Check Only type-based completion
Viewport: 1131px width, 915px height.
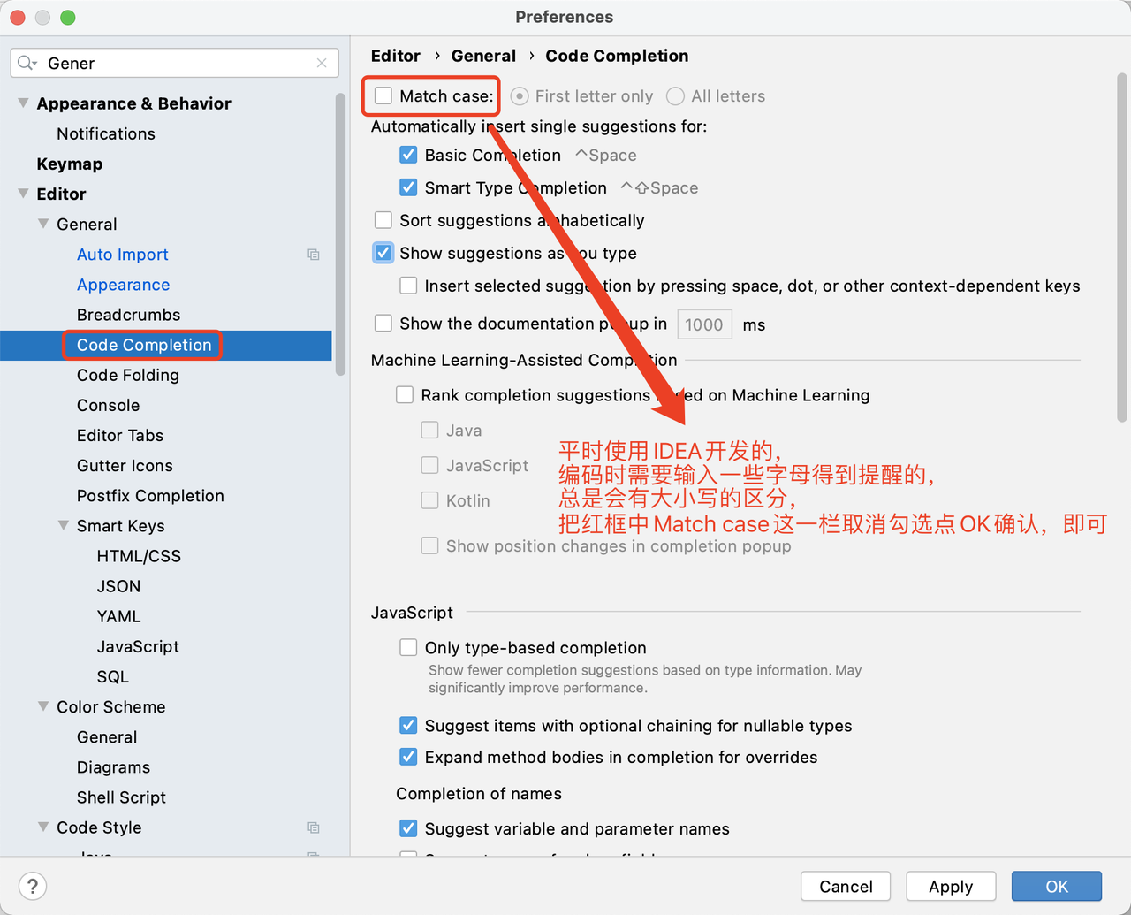point(408,648)
